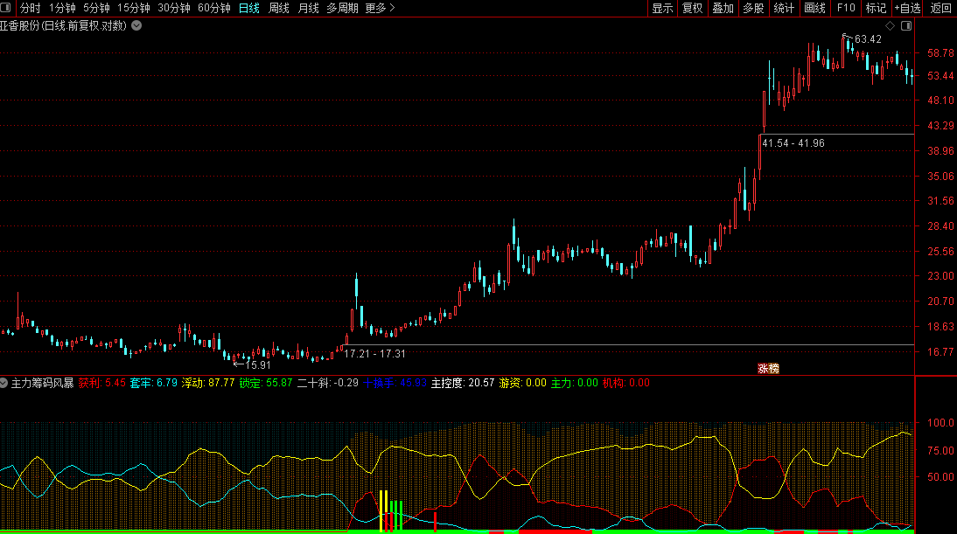Click the diamond icon above price axis
The image size is (957, 534).
tap(890, 25)
